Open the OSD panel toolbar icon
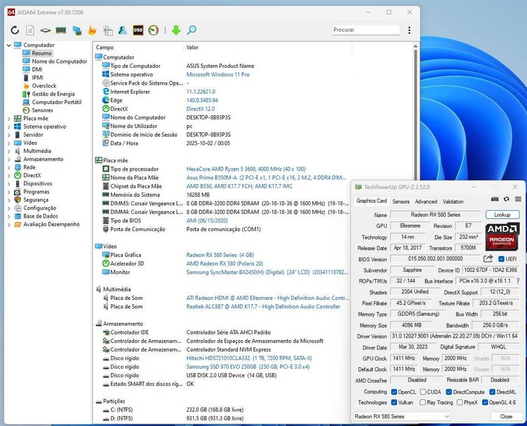Viewport: 527px width, 426px height. click(x=138, y=30)
